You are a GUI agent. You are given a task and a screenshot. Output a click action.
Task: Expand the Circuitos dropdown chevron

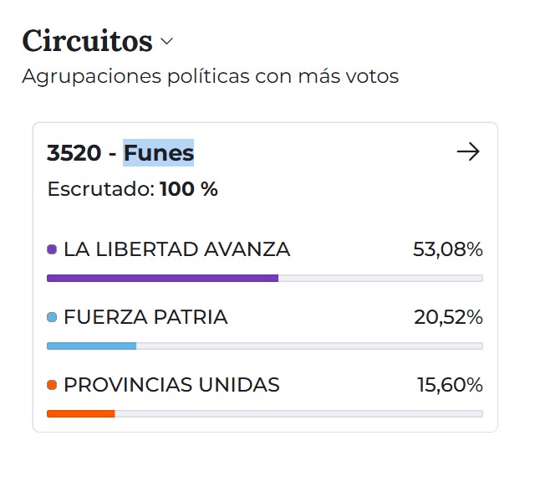pos(166,41)
